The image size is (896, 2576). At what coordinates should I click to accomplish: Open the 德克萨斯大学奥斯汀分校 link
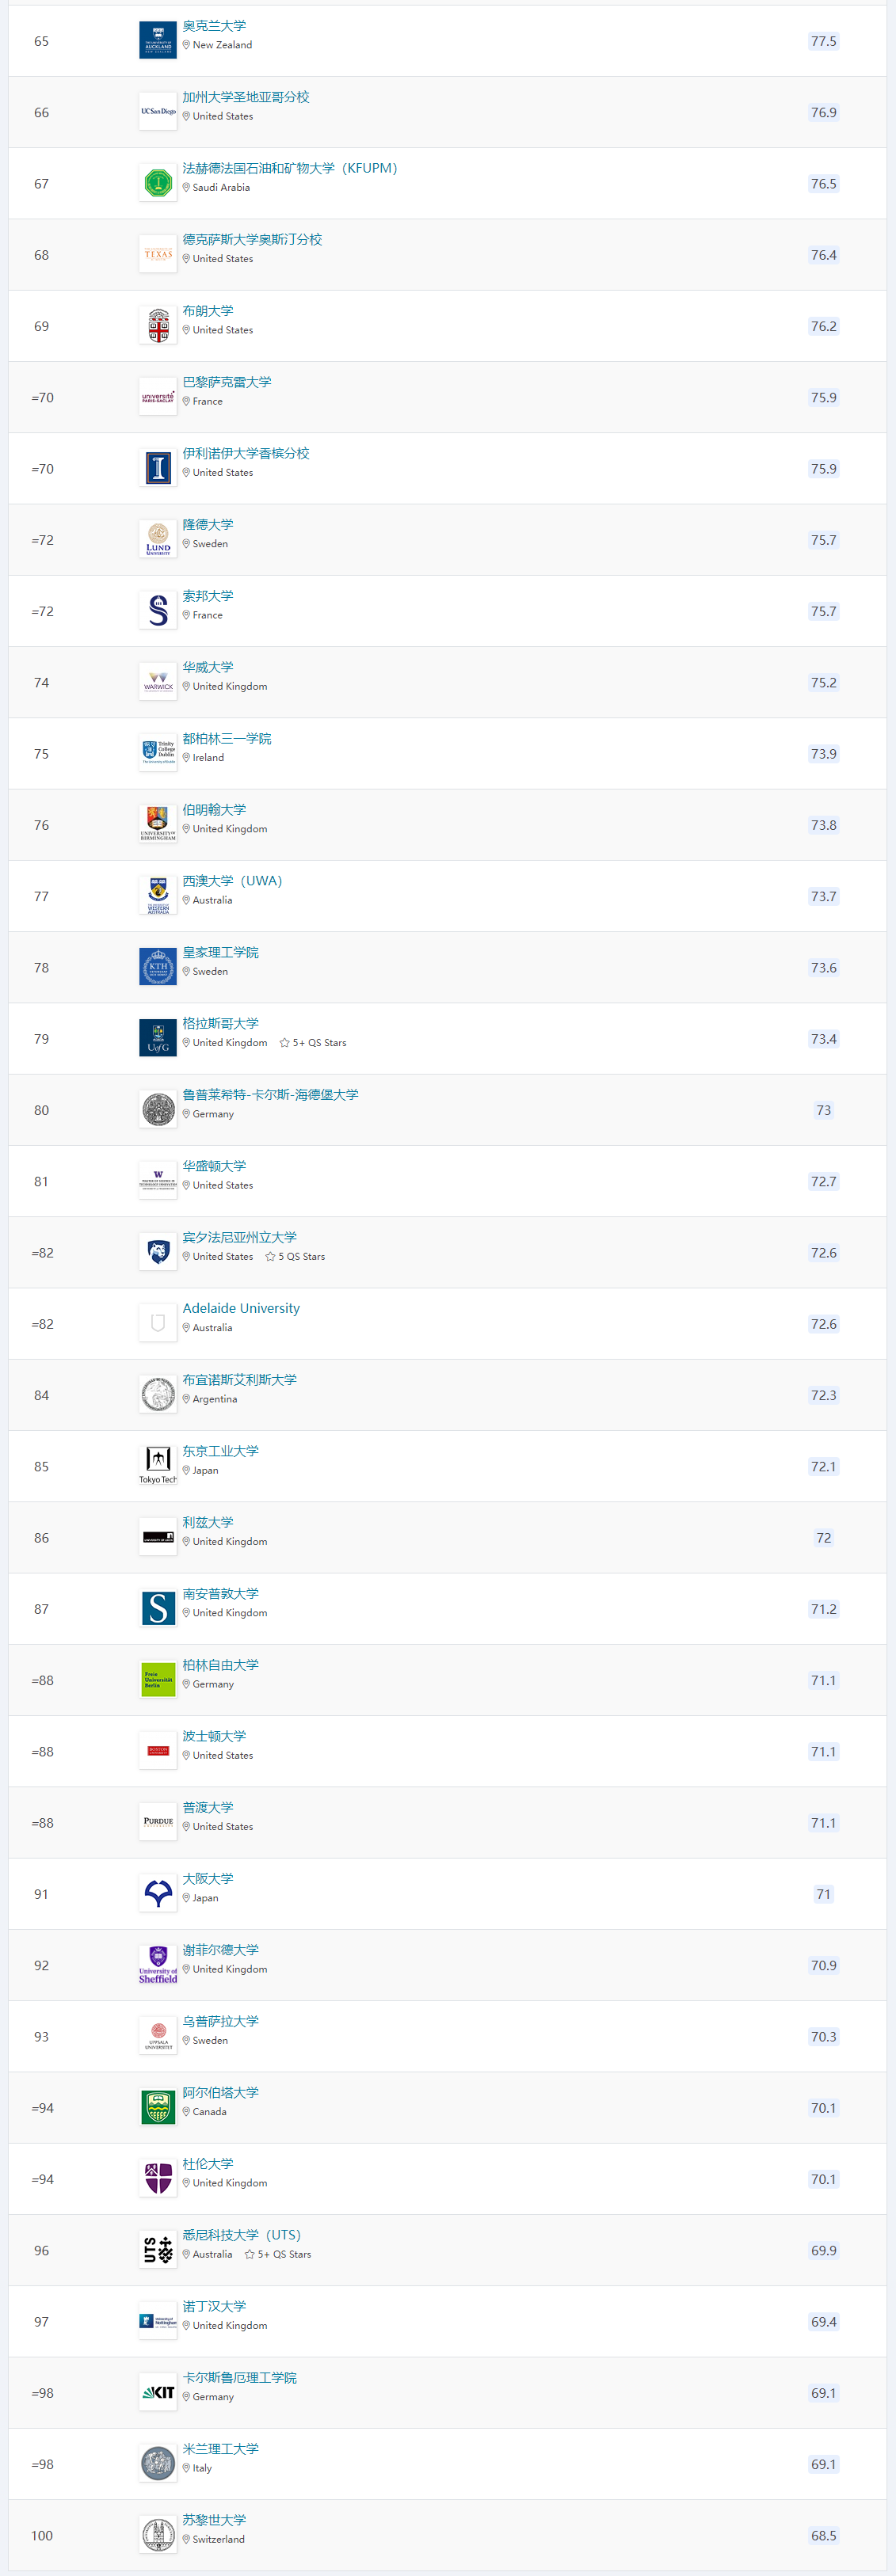click(252, 239)
